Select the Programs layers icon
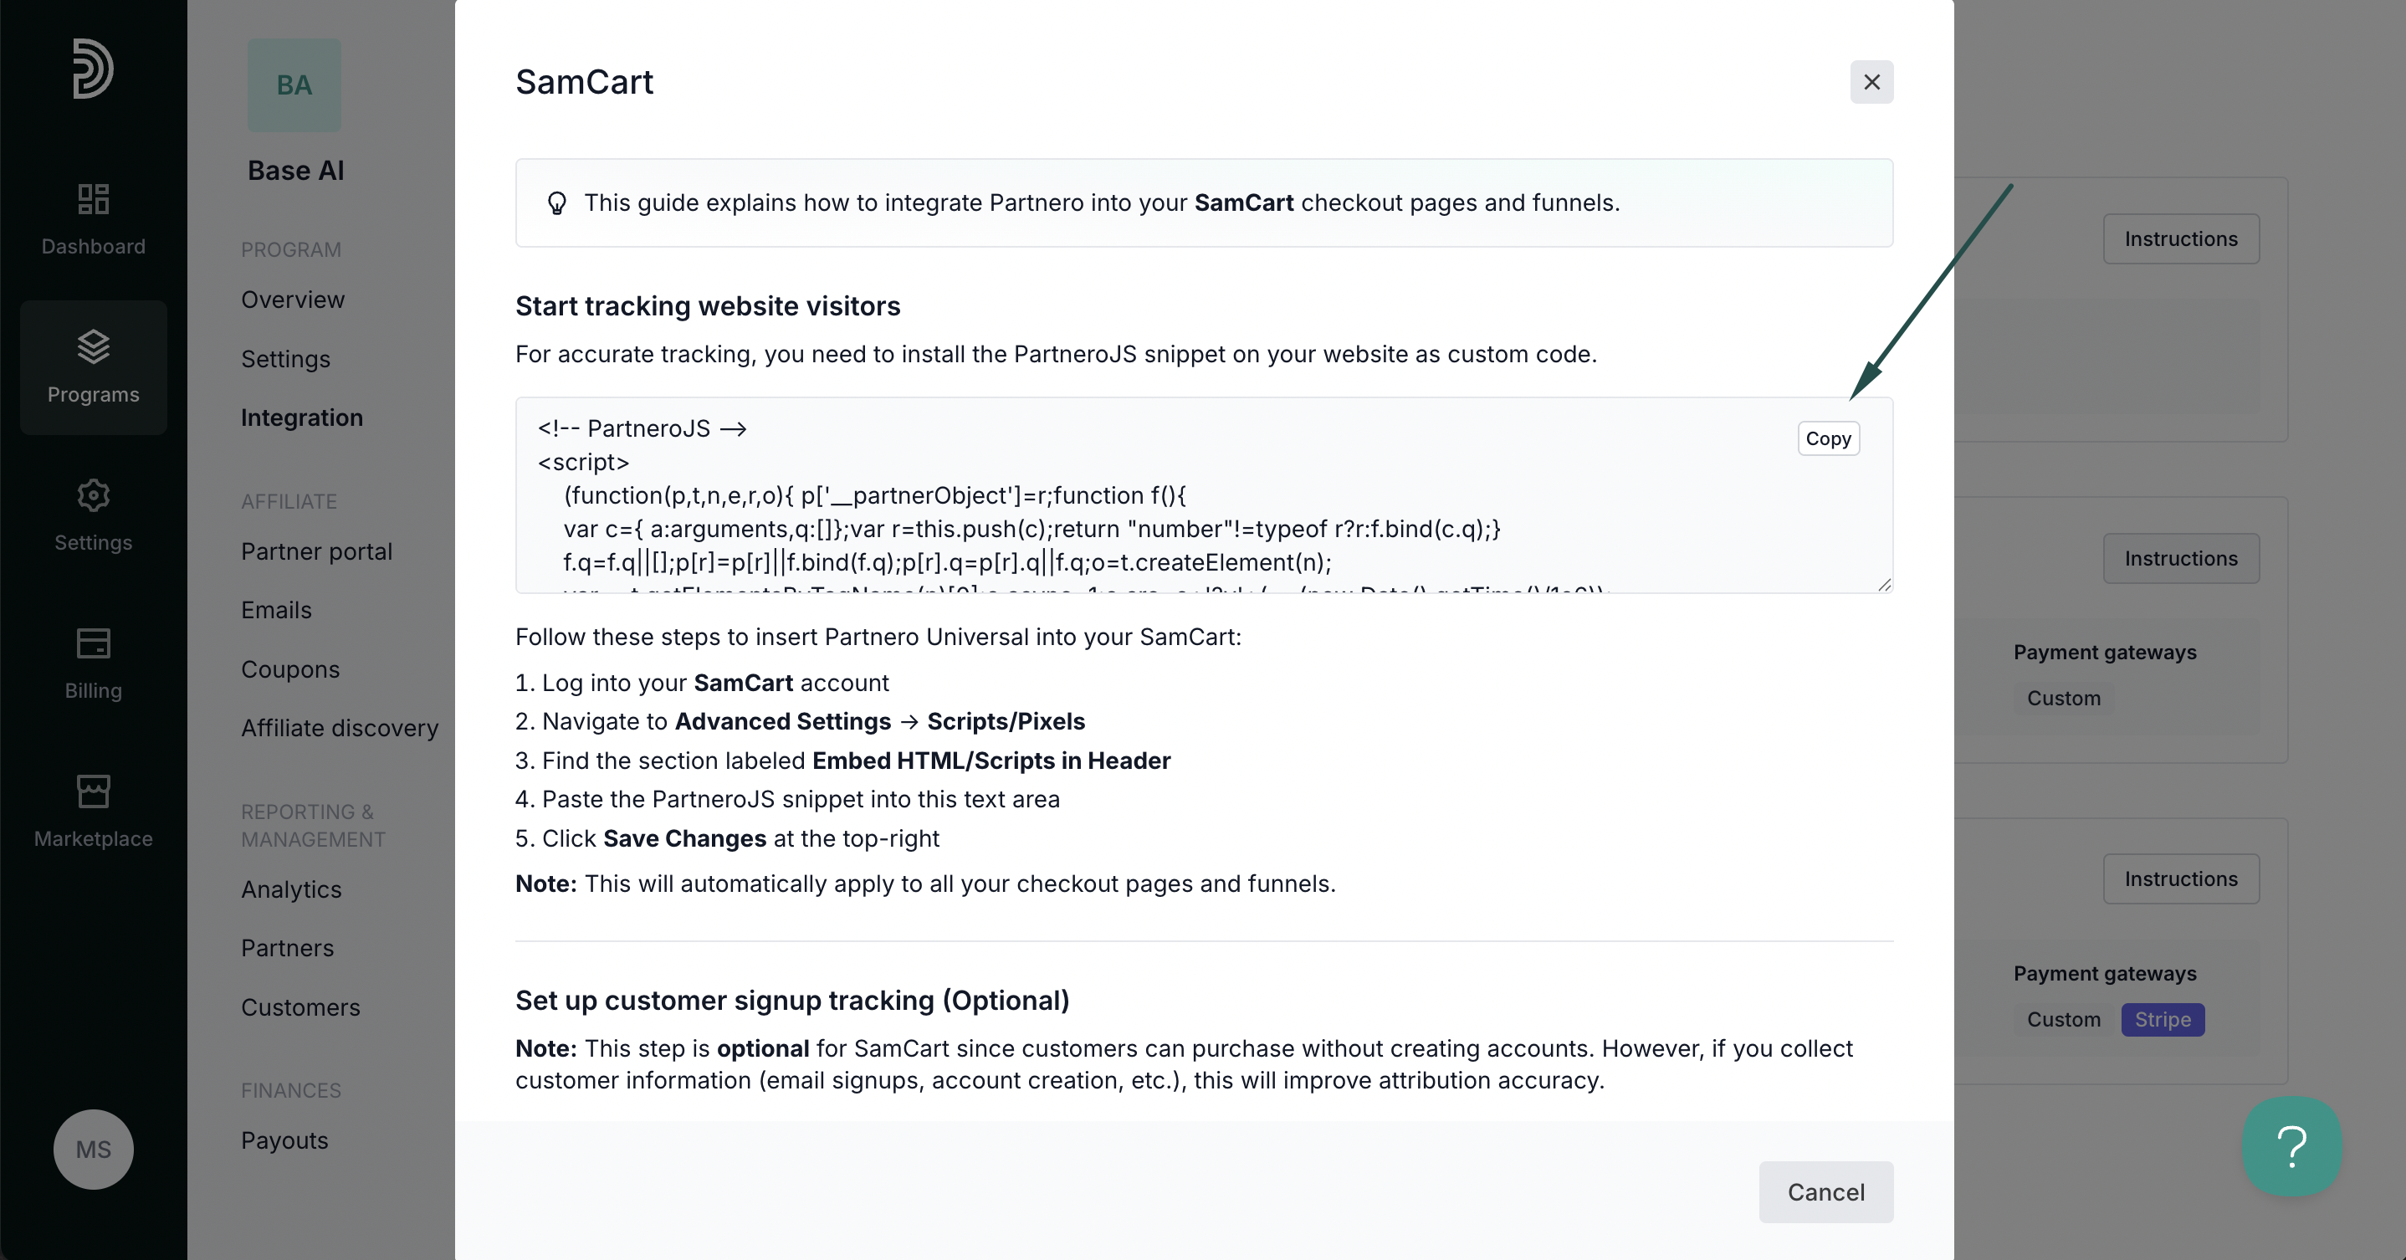This screenshot has width=2406, height=1260. [x=93, y=346]
